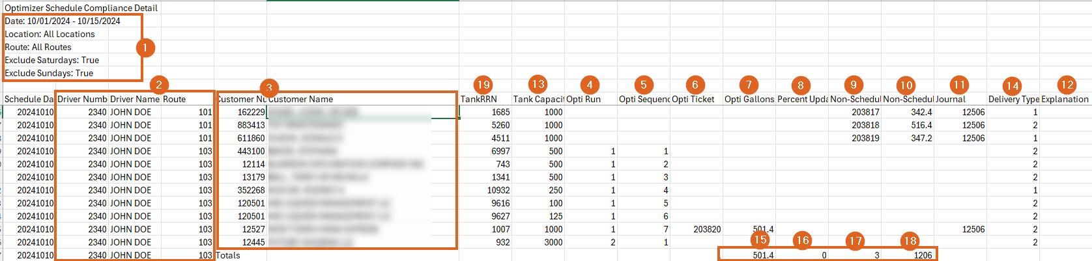
Task: Select customer number cell 162229
Action: 241,112
